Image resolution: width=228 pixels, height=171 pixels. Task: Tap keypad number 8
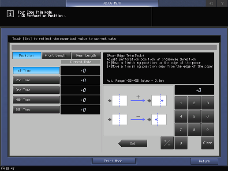pos(194,129)
